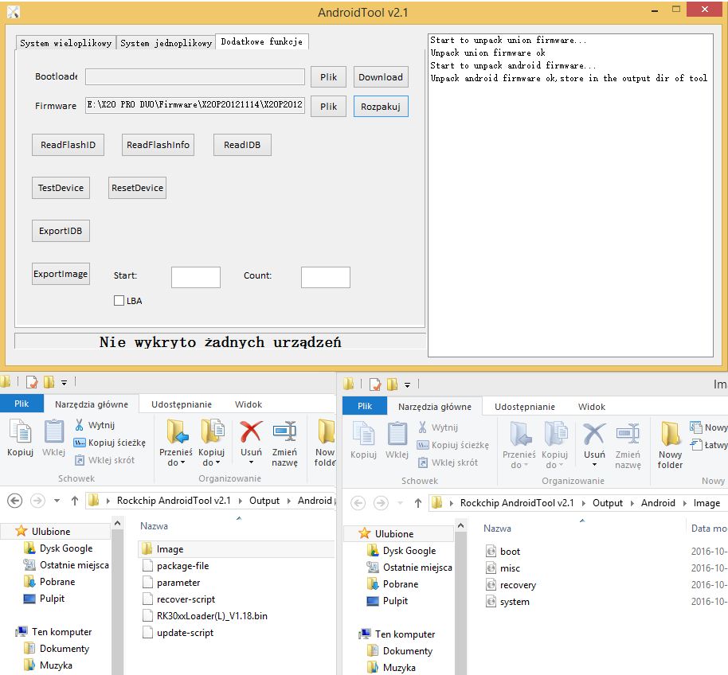The image size is (728, 675).
Task: Open Plik menu in left Explorer
Action: (x=22, y=404)
